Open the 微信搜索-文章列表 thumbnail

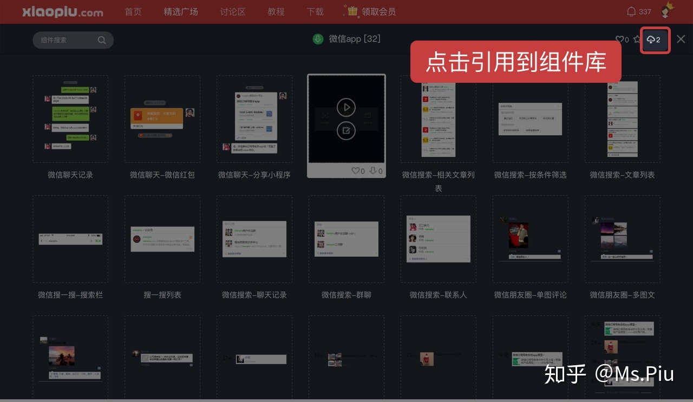click(623, 119)
